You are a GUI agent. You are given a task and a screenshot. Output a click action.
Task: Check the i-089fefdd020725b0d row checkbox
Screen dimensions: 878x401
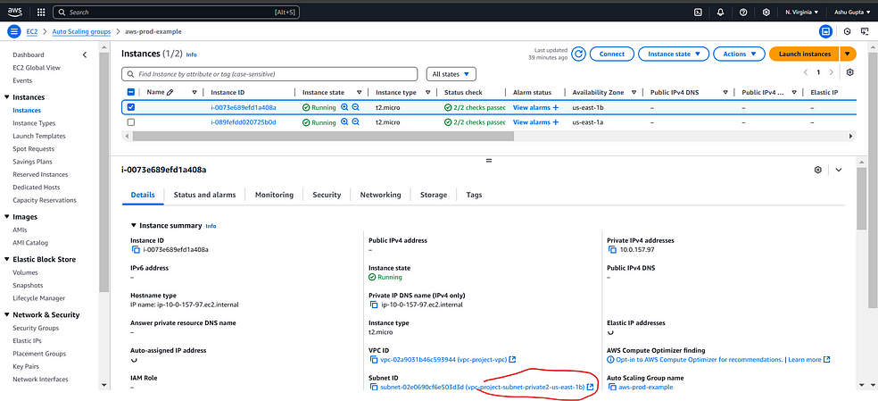131,122
